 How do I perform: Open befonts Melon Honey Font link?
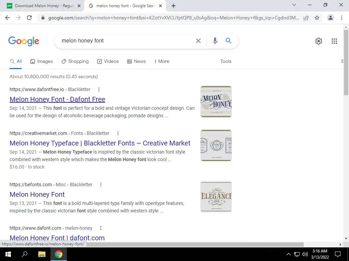point(37,194)
